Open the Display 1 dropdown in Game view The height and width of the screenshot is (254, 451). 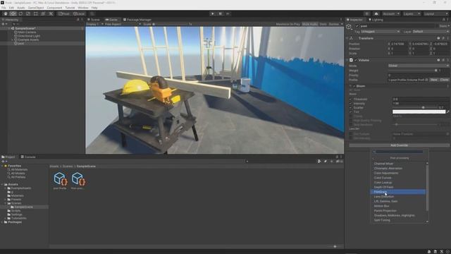pyautogui.click(x=94, y=24)
